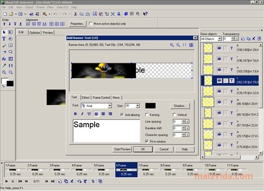The height and width of the screenshot is (191, 264).
Task: Click zoom in icon in banner dialog
Action: [172, 45]
